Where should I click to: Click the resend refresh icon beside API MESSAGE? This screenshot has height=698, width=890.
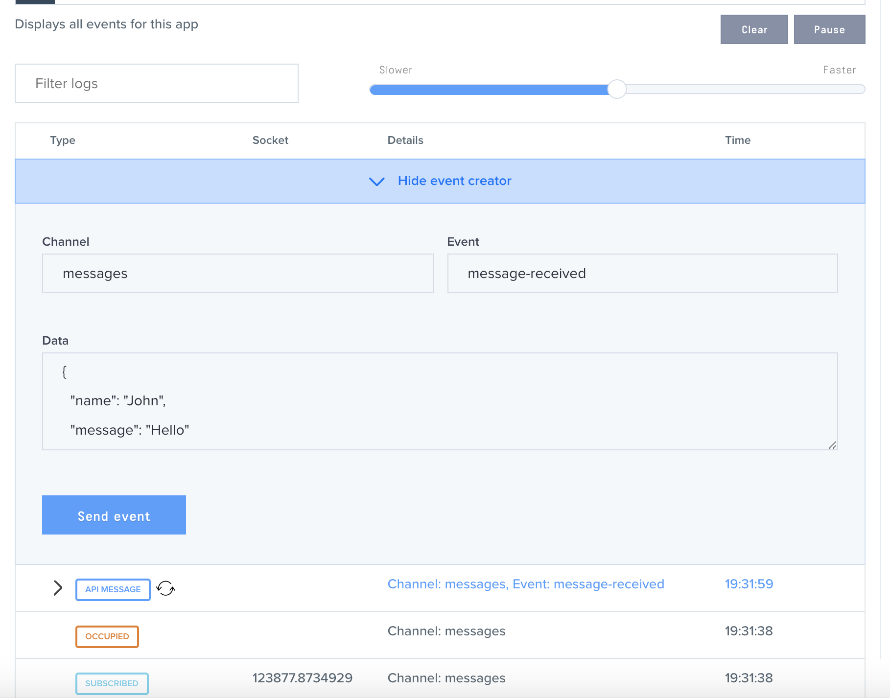point(165,588)
